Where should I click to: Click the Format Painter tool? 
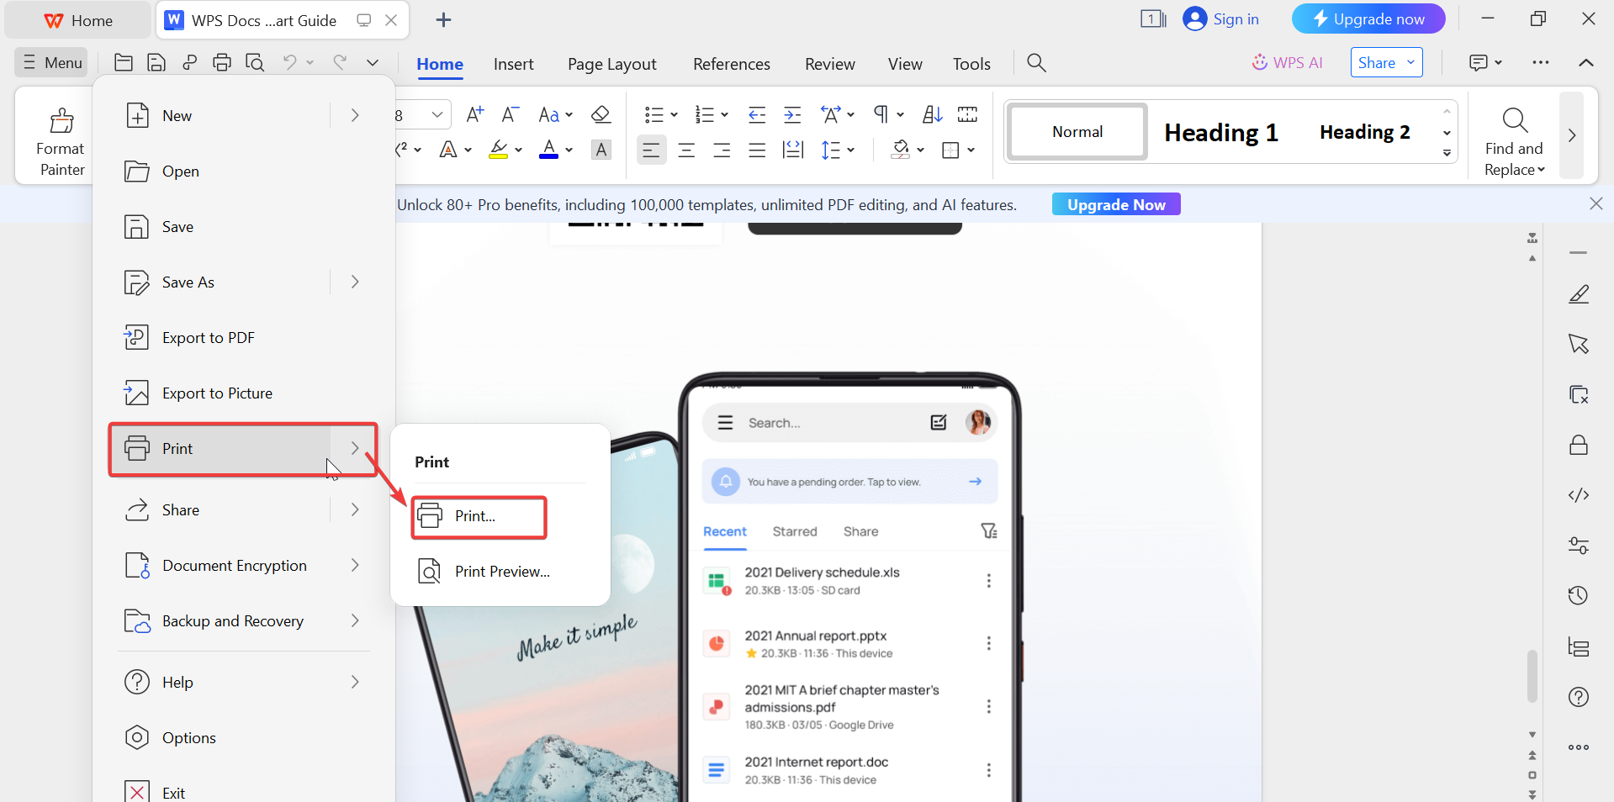pyautogui.click(x=61, y=140)
